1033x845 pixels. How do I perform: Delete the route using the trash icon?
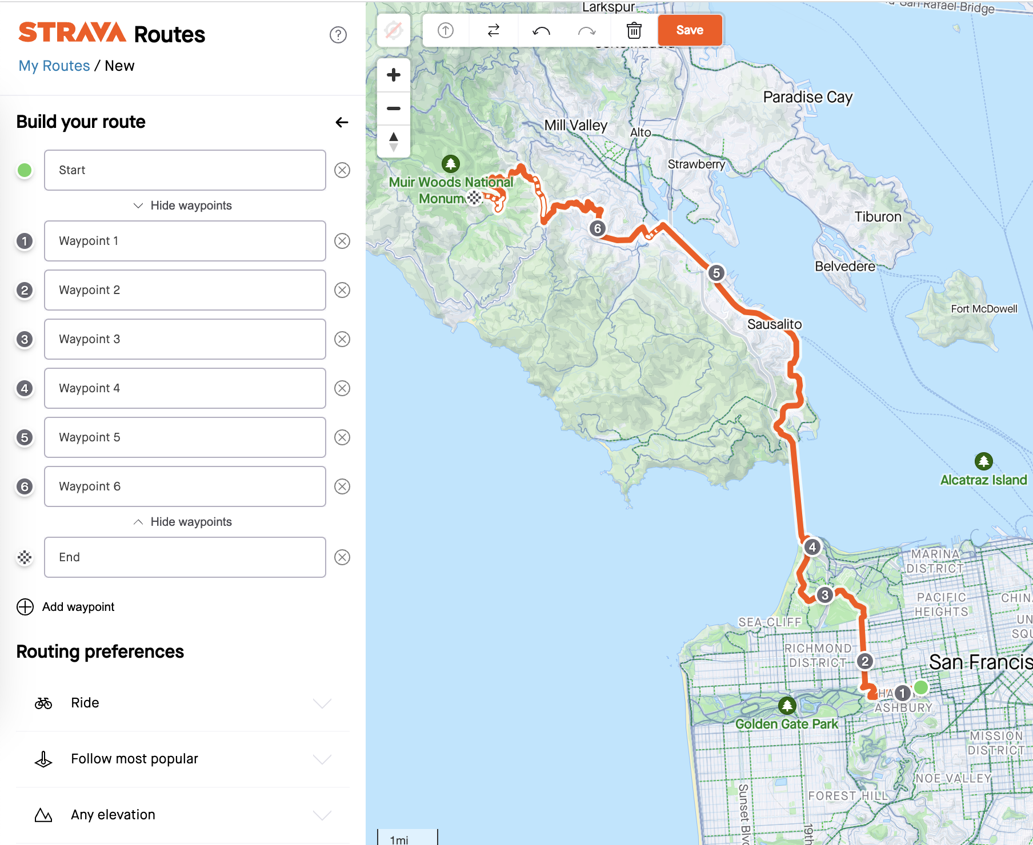coord(634,30)
